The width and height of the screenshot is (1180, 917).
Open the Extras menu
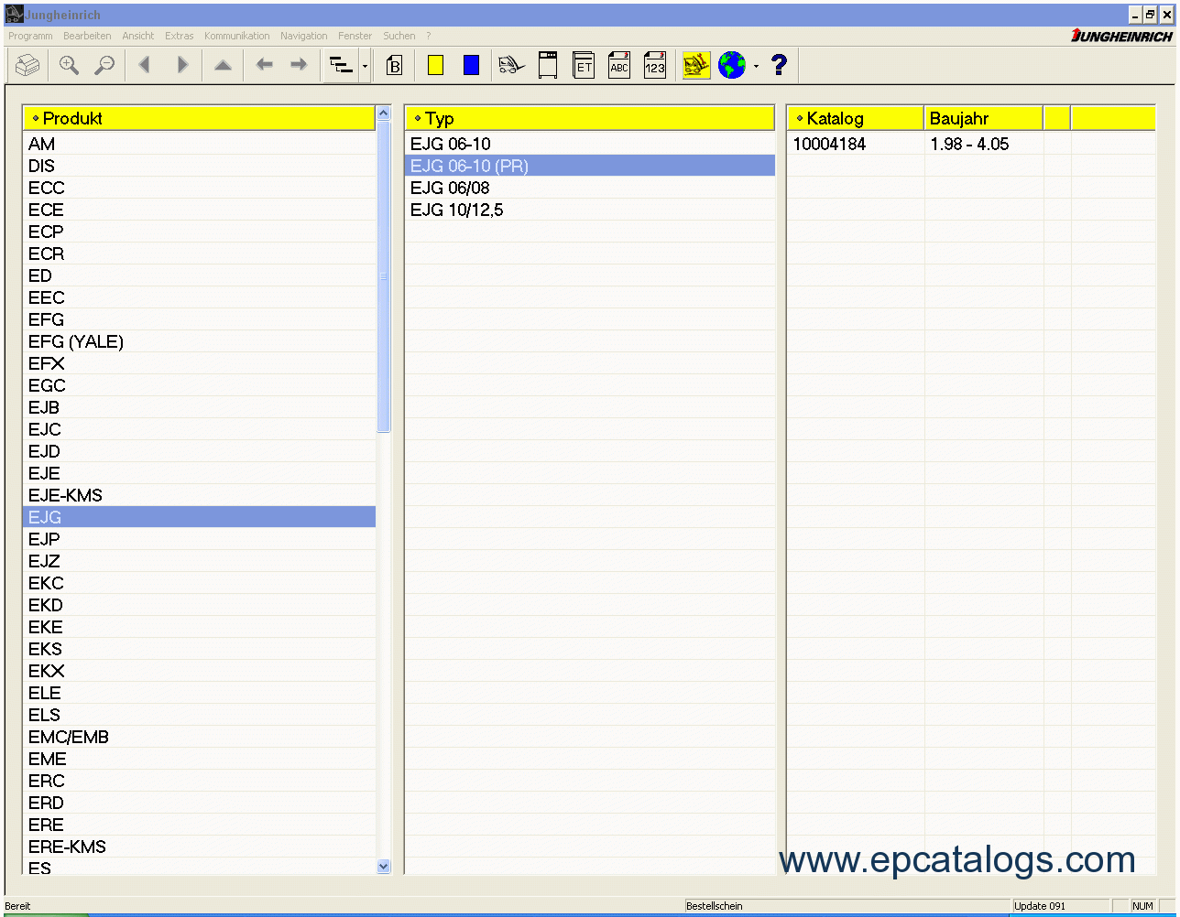click(180, 36)
